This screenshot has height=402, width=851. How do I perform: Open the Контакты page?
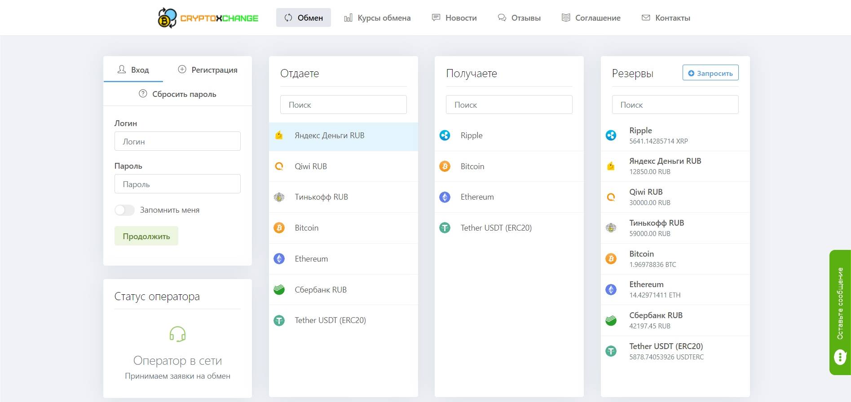[666, 17]
